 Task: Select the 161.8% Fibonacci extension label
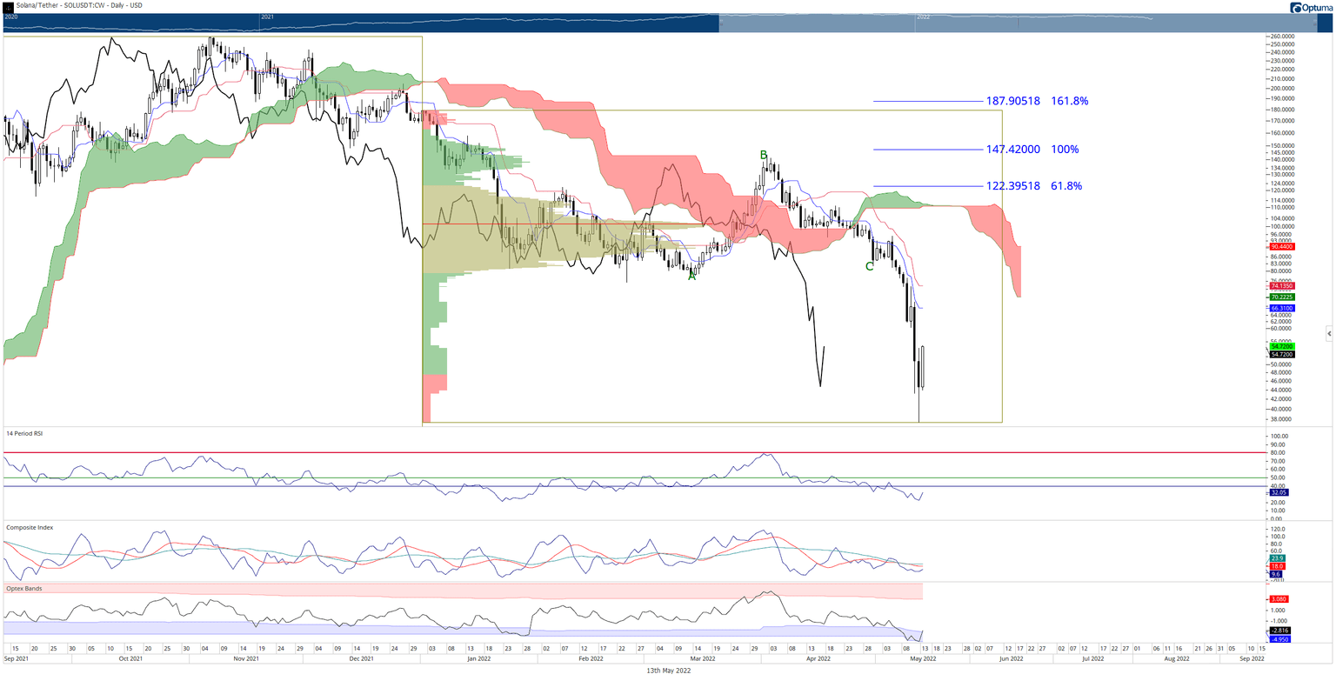[1069, 101]
